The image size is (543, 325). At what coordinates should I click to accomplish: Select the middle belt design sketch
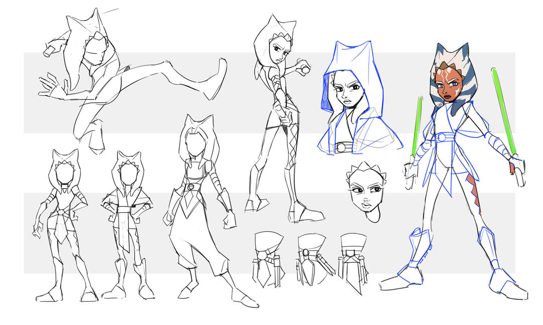tap(311, 258)
